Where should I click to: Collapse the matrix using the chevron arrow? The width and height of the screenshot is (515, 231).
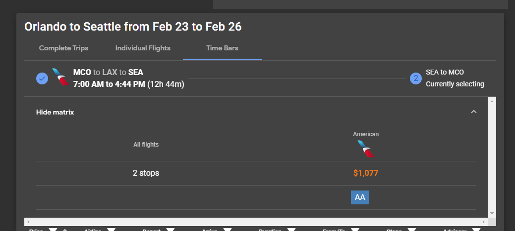coord(473,112)
